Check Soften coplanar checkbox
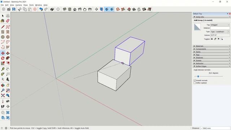The height and width of the screenshot is (130, 231). 195,83
